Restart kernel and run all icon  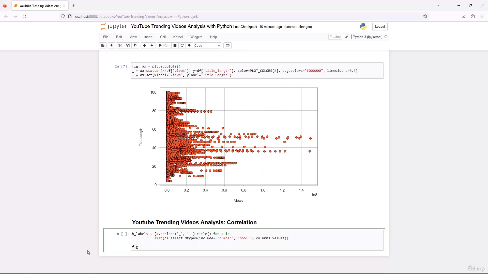(x=189, y=45)
